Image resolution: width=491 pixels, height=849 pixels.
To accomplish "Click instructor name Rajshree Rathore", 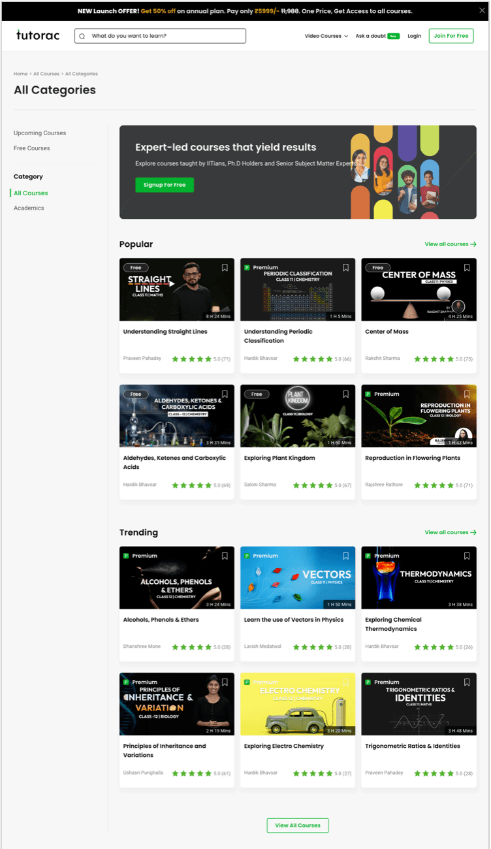I will pyautogui.click(x=384, y=485).
